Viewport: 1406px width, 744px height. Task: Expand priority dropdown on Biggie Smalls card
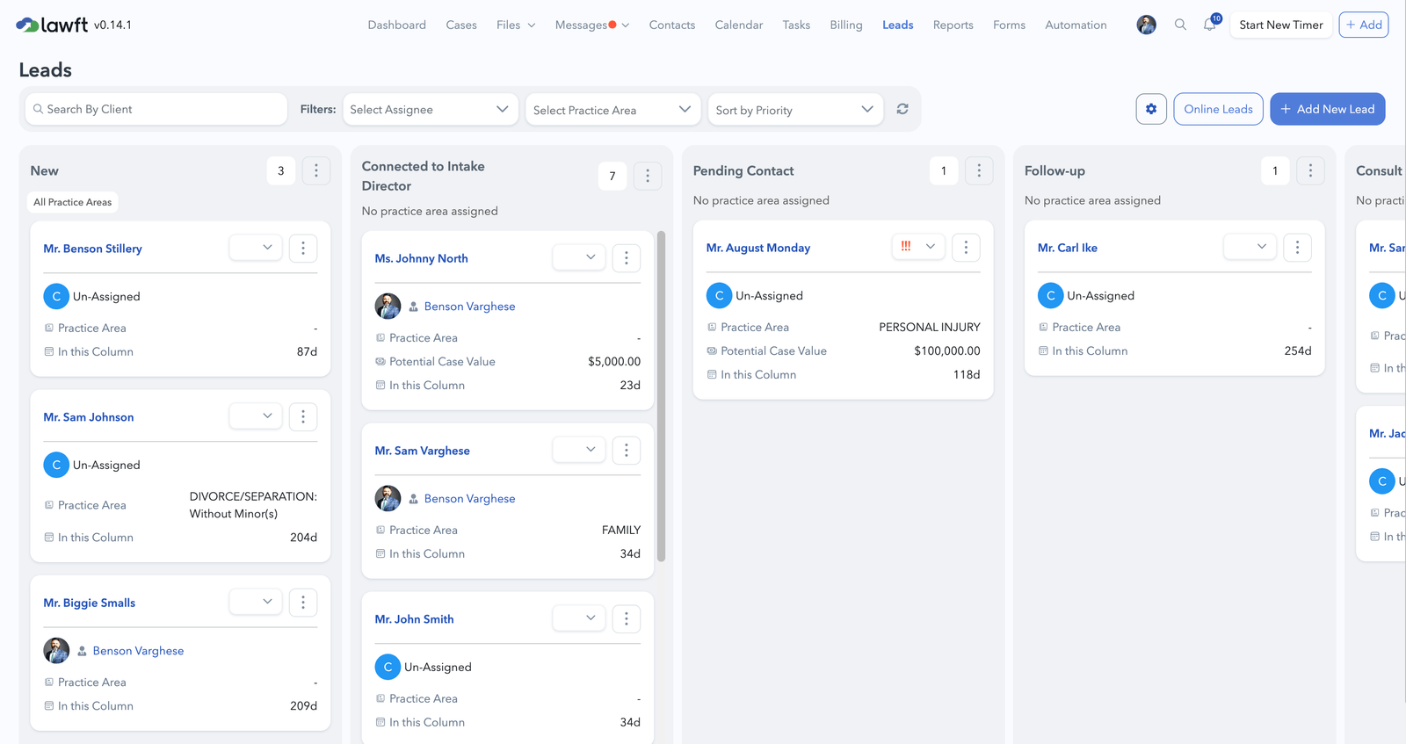point(256,602)
